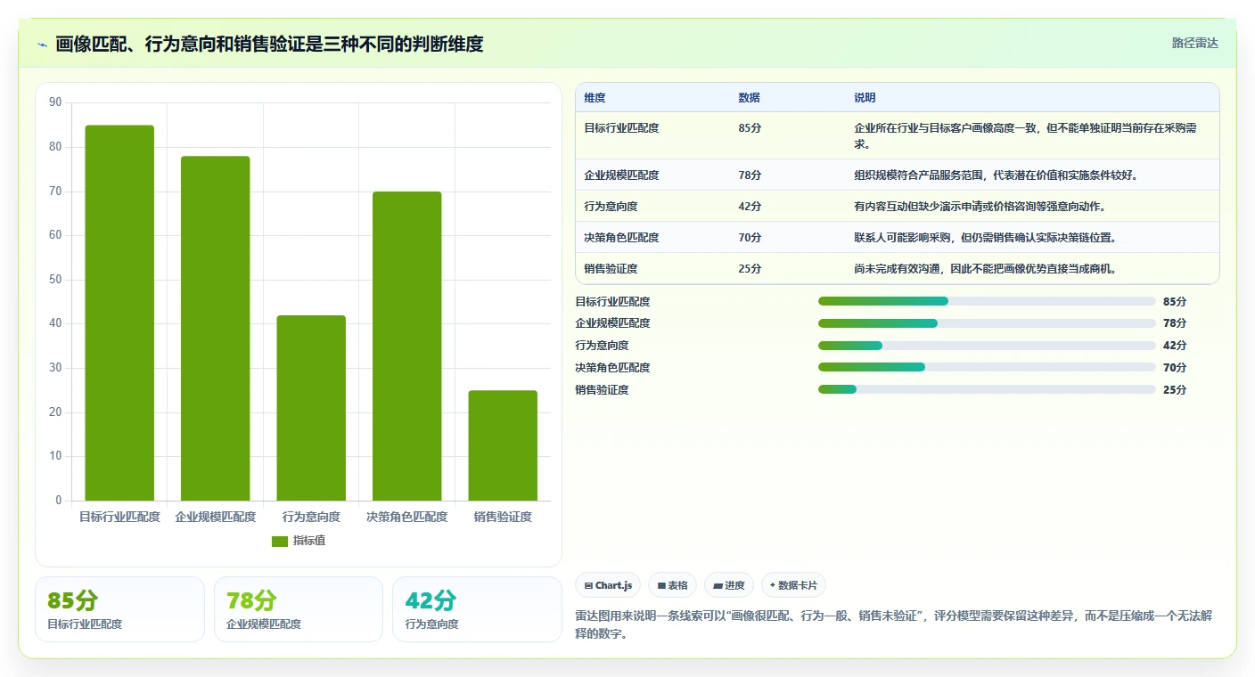Click the Chart.js tag chip
Image resolution: width=1255 pixels, height=677 pixels.
coord(608,585)
